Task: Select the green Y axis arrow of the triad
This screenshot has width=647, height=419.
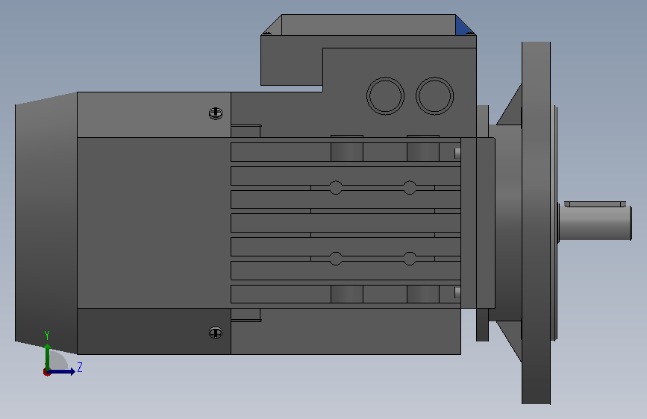Action: click(48, 356)
